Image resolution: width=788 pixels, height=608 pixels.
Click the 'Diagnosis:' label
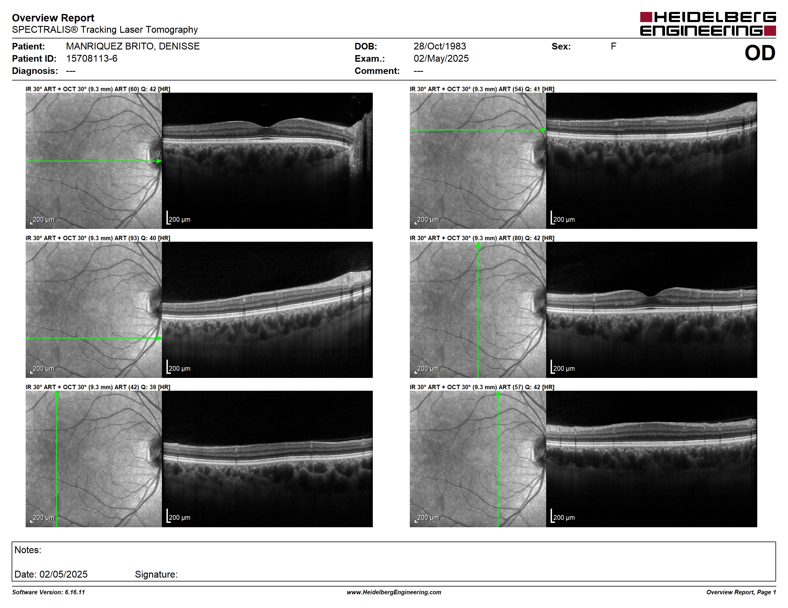pos(35,71)
